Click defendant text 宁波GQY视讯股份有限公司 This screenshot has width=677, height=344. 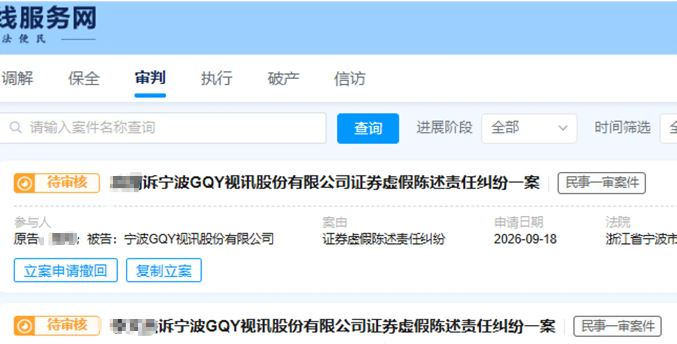[x=199, y=239]
